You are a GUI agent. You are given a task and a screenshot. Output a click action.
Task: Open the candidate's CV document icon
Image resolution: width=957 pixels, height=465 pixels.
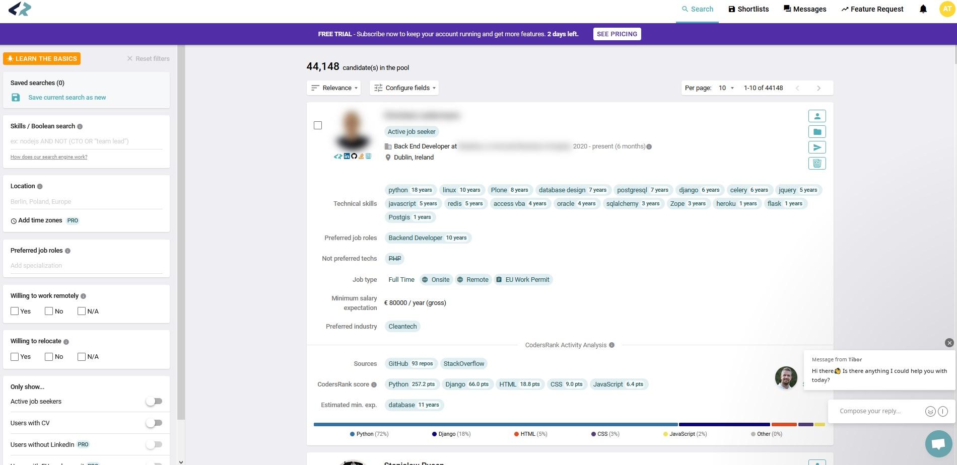[x=817, y=163]
